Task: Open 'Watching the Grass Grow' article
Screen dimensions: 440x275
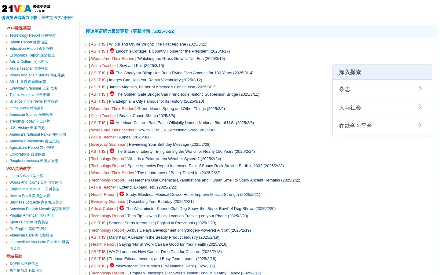Action: coord(181,59)
